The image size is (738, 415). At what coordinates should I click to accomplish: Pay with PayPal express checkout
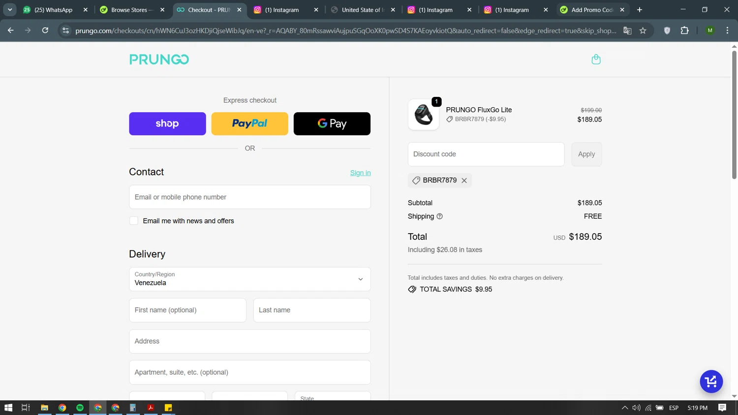tap(250, 123)
